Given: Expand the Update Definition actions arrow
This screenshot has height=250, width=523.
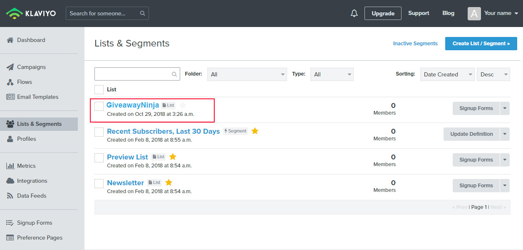Looking at the screenshot, I should coord(505,134).
